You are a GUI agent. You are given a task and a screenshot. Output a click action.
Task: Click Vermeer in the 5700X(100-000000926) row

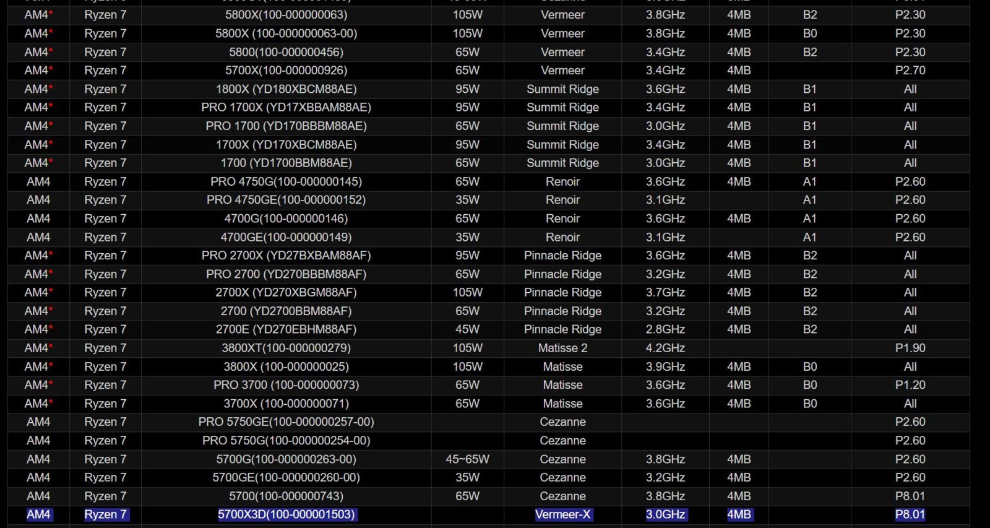click(x=562, y=71)
